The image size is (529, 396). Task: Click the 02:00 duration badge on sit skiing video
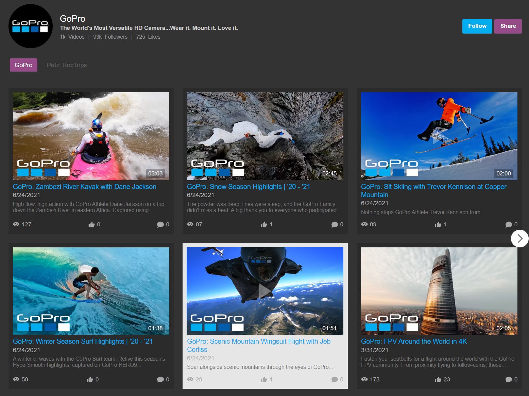coord(504,173)
